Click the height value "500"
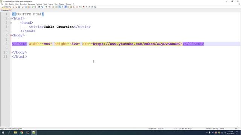The width and height of the screenshot is (241, 135). (75, 44)
